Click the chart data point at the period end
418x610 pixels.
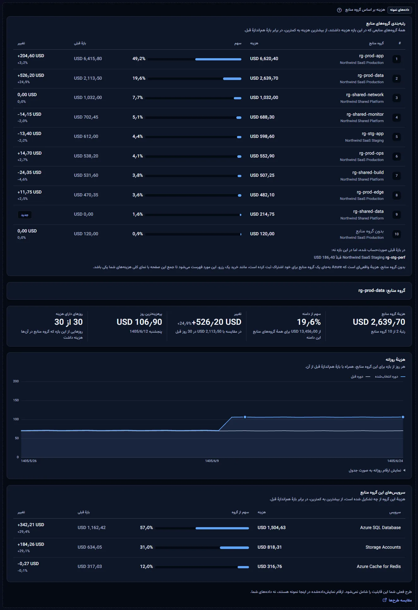point(403,417)
